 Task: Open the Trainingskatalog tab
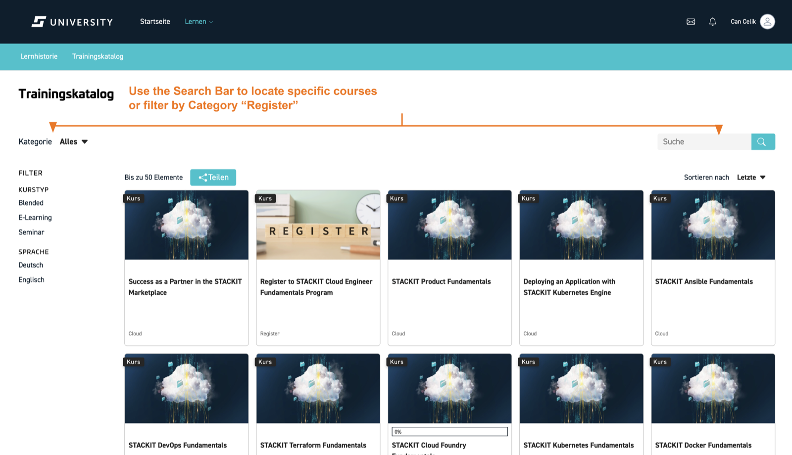click(x=98, y=56)
